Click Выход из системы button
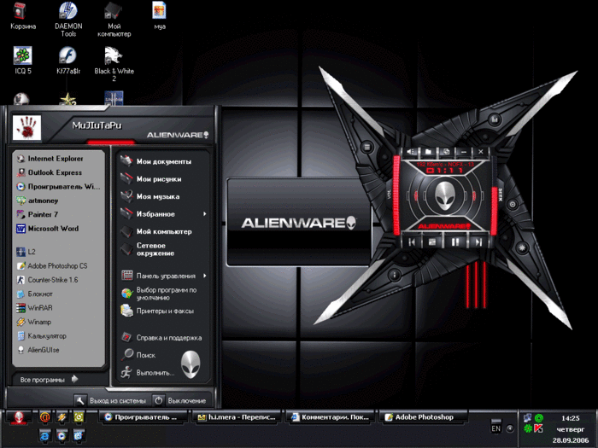Viewport: 598px width, 448px height. (x=110, y=401)
